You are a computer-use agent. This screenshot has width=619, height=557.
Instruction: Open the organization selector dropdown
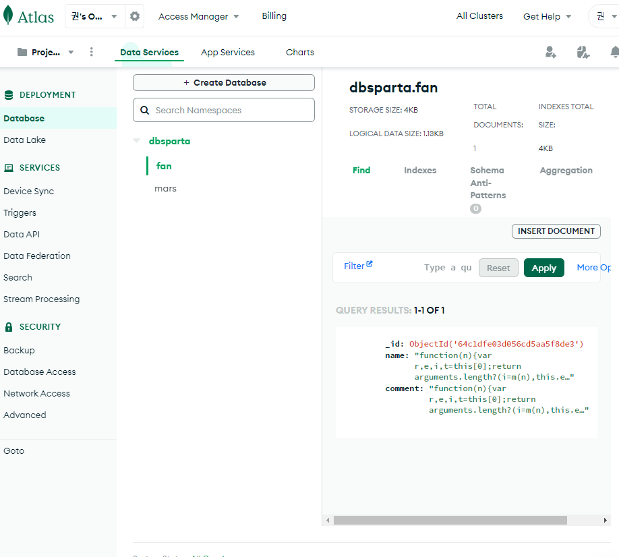click(x=95, y=16)
